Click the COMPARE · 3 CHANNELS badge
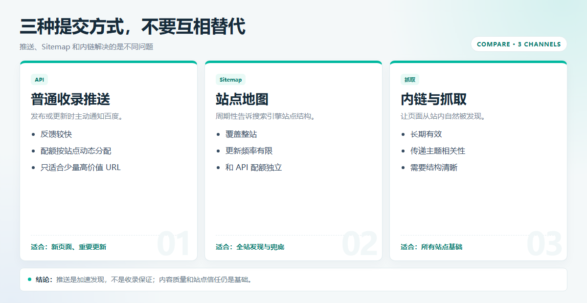The height and width of the screenshot is (303, 587). 519,44
